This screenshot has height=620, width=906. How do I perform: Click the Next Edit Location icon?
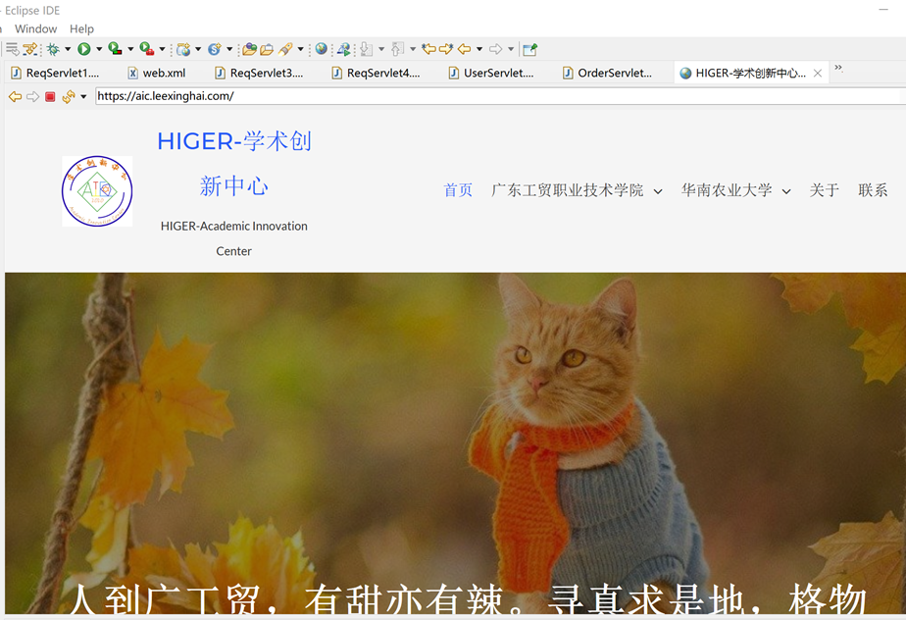click(x=446, y=49)
